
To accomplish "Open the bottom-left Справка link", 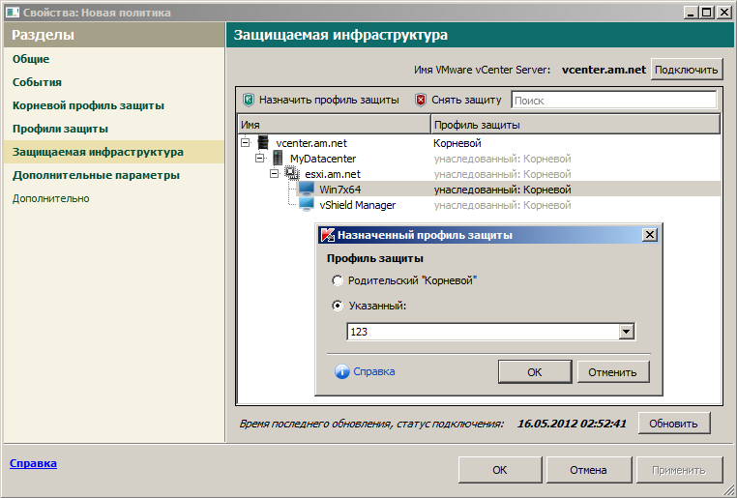I will click(34, 463).
